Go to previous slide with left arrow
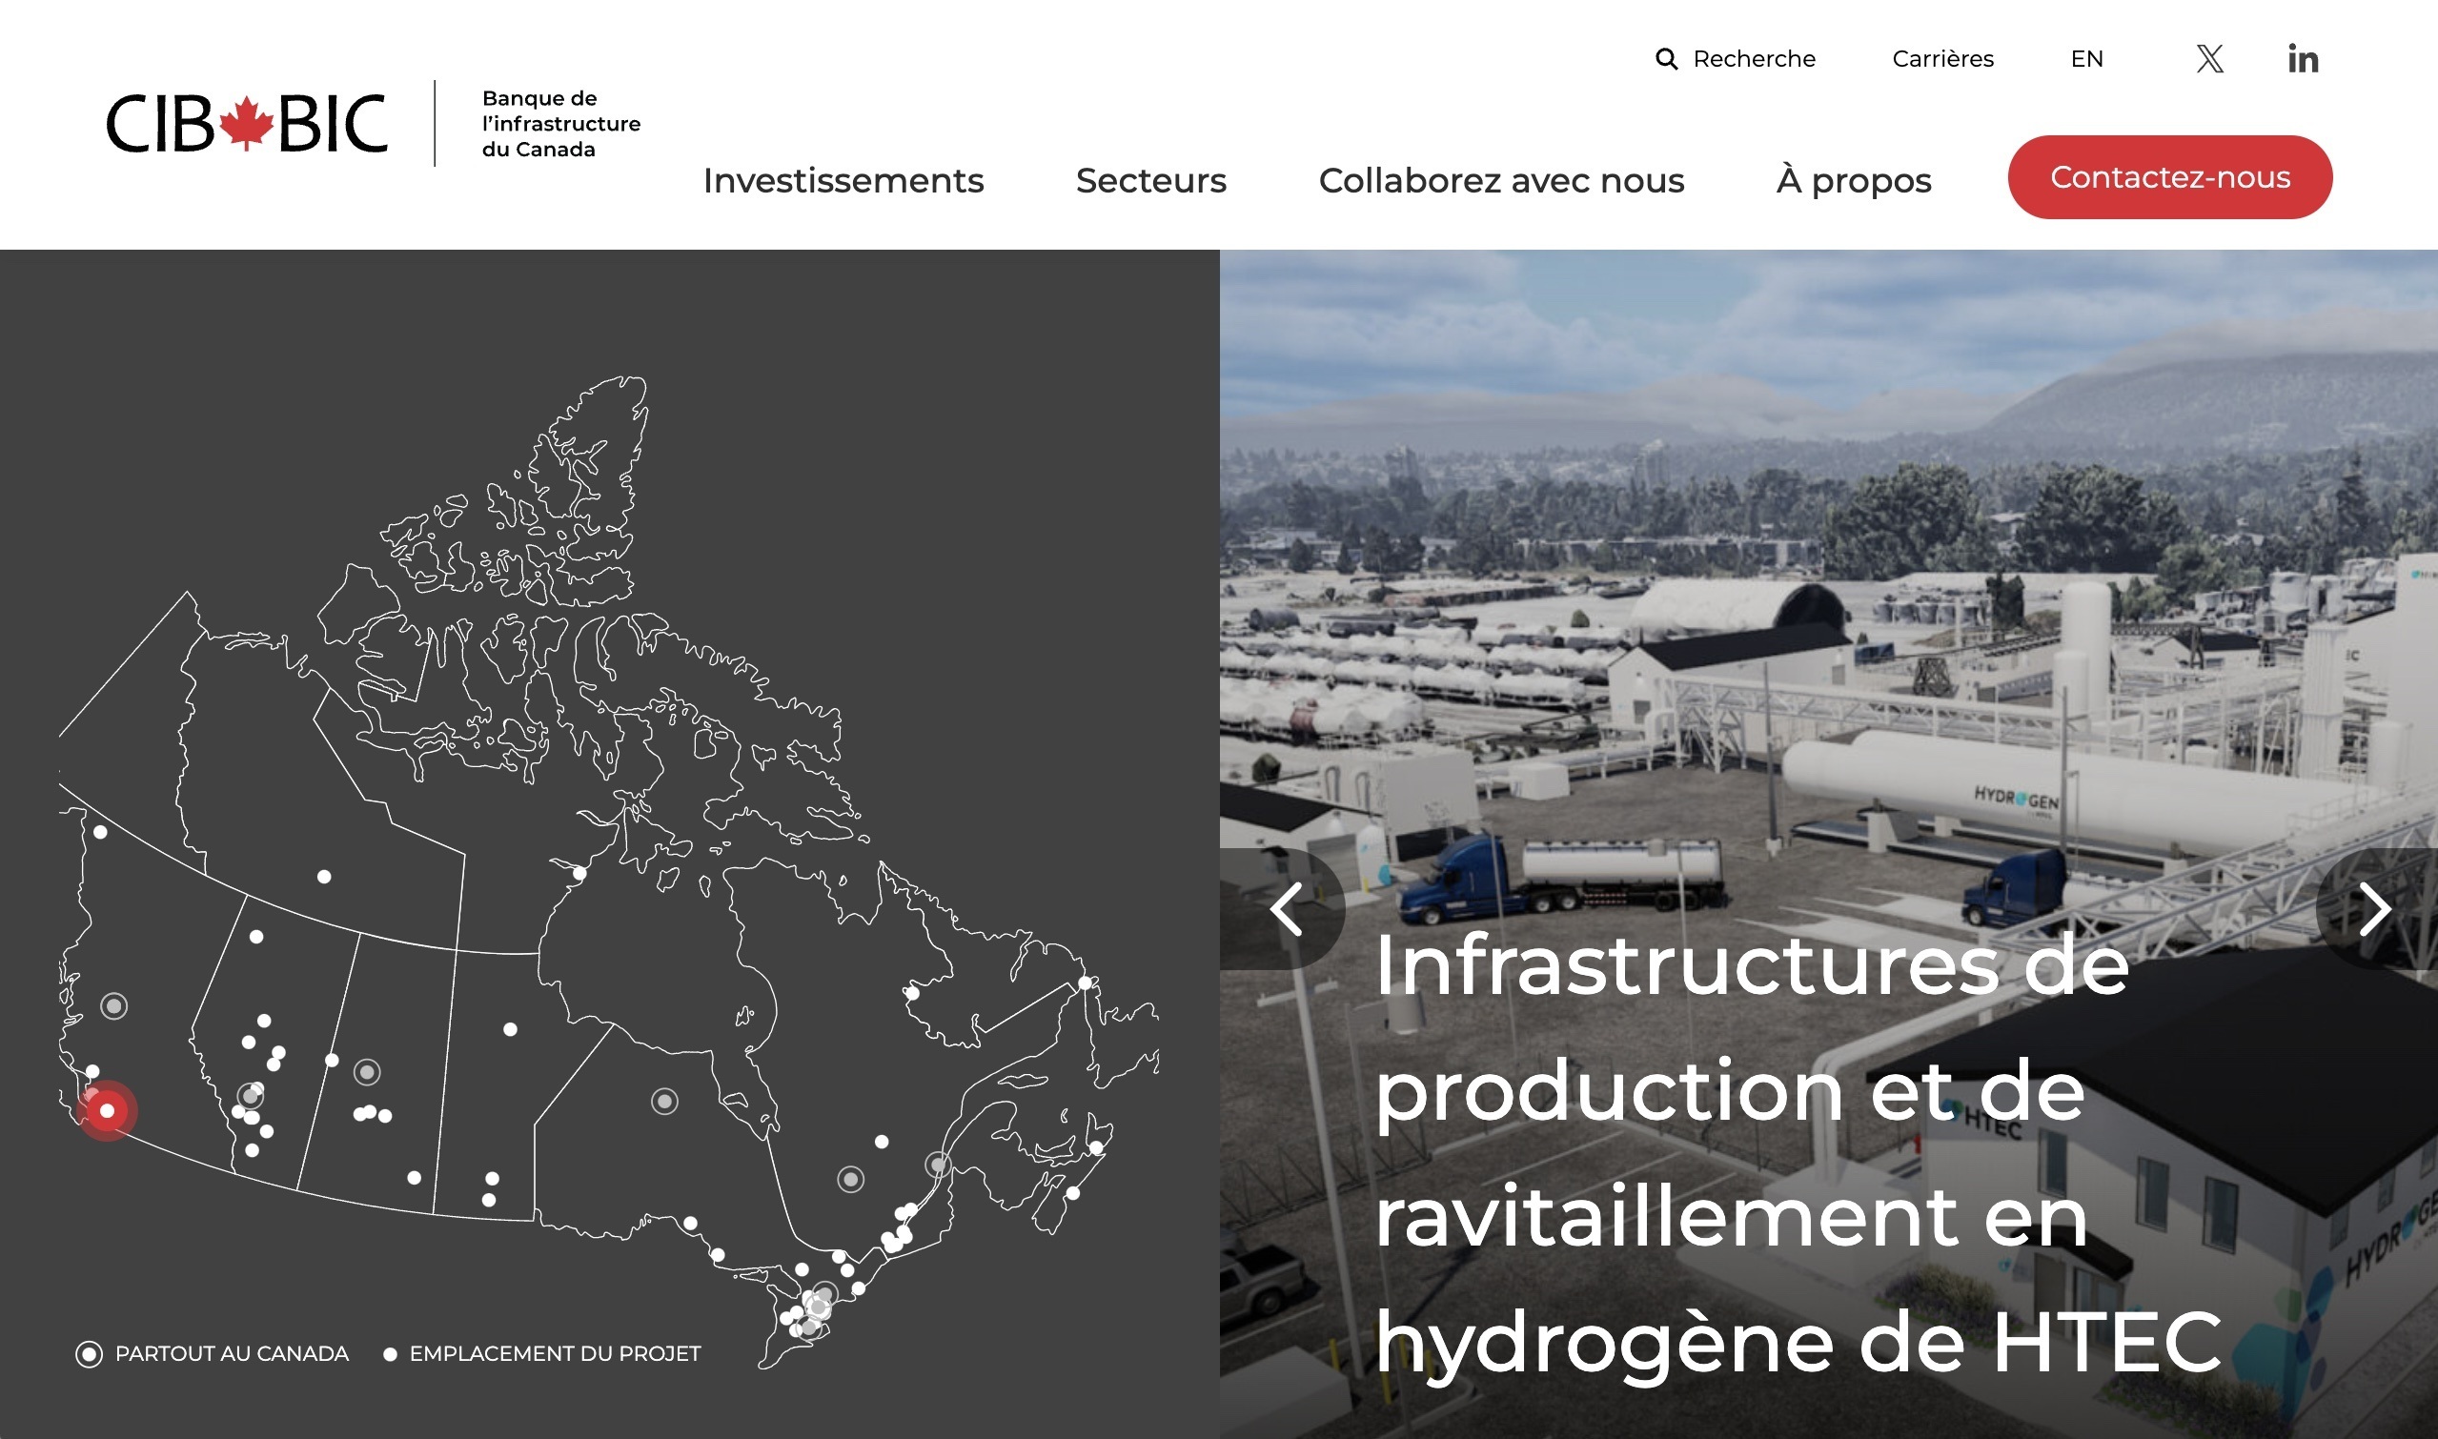Screen dimensions: 2438x1439 (1286, 908)
